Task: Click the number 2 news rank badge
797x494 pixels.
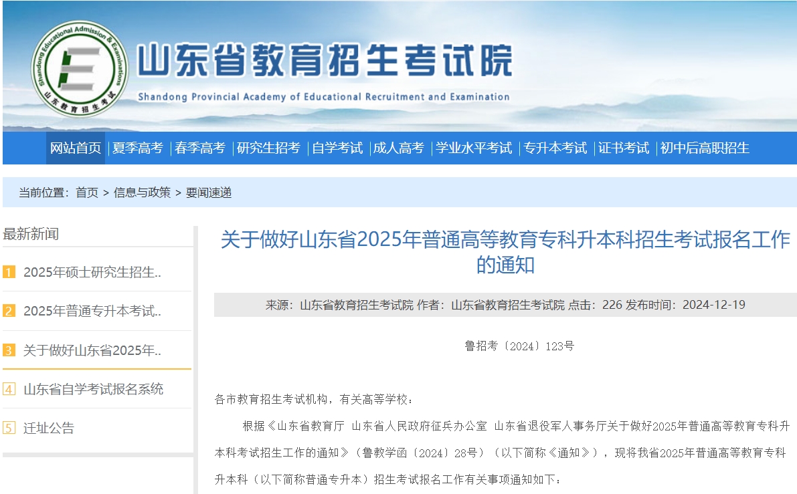Action: 9,311
